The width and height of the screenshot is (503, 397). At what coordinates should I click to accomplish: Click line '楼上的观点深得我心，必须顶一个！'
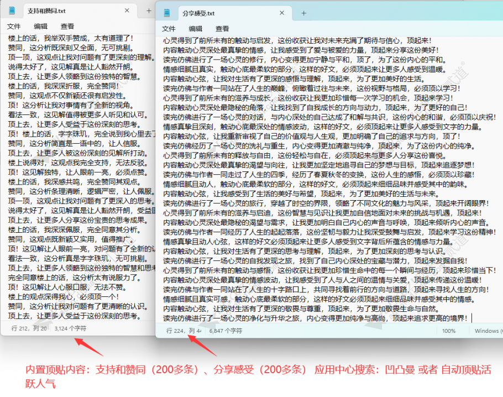(x=64, y=296)
